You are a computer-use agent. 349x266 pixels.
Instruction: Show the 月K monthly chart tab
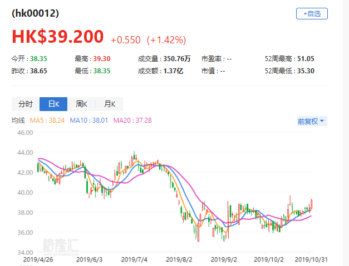(x=109, y=104)
